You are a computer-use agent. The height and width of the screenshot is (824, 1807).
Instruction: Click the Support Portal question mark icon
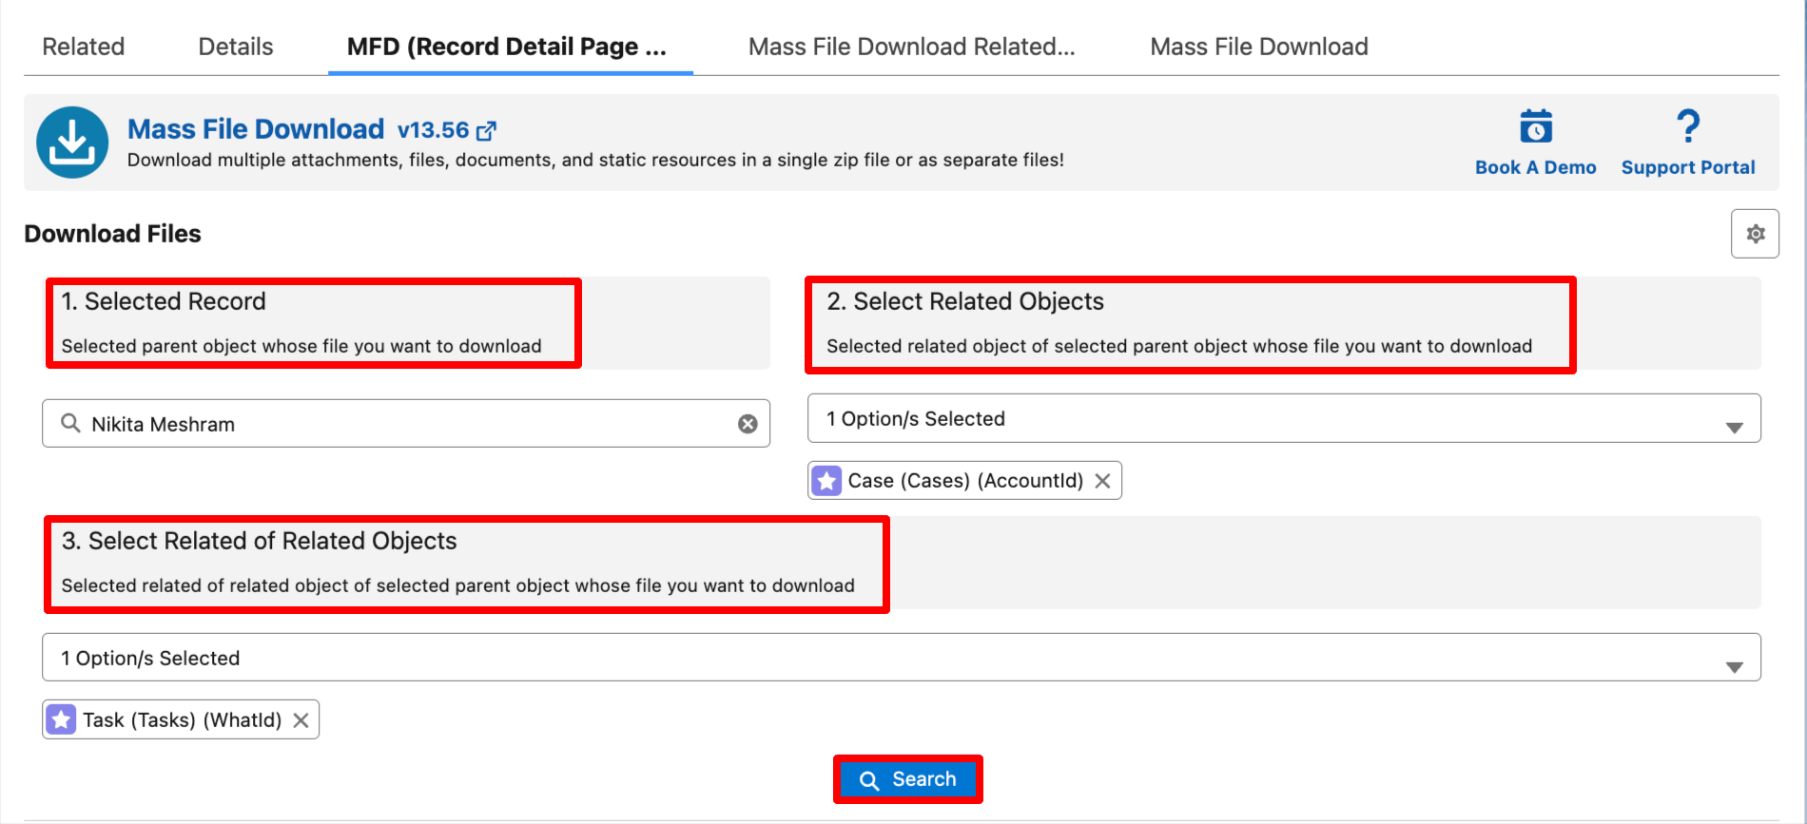[x=1688, y=125]
